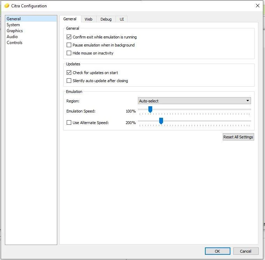Viewport: 265px width, 260px height.
Task: Click the Citra Configuration window title
Action: coord(29,6)
